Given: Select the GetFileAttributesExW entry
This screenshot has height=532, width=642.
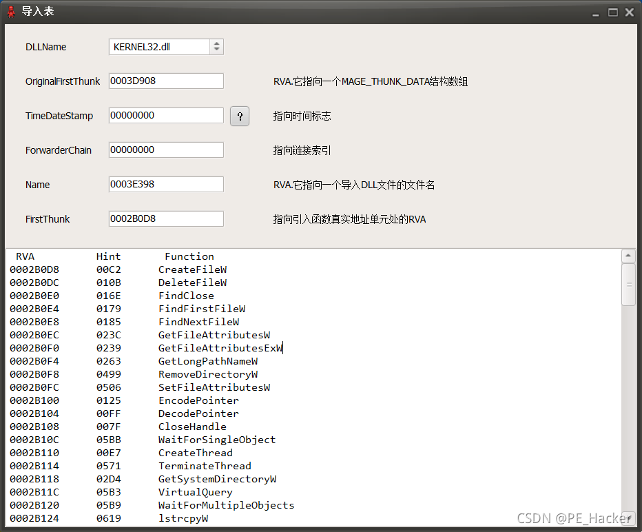Looking at the screenshot, I should coord(220,348).
